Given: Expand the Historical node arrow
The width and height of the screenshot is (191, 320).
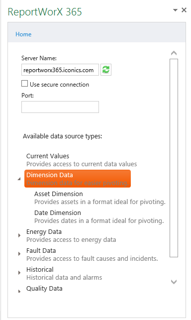Looking at the screenshot, I should [x=19, y=273].
